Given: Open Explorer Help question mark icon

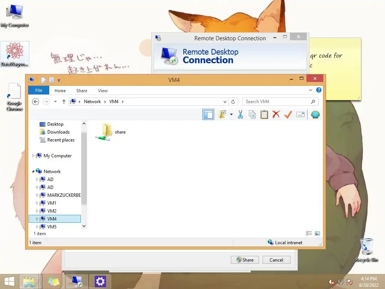Looking at the screenshot, I should (319, 90).
